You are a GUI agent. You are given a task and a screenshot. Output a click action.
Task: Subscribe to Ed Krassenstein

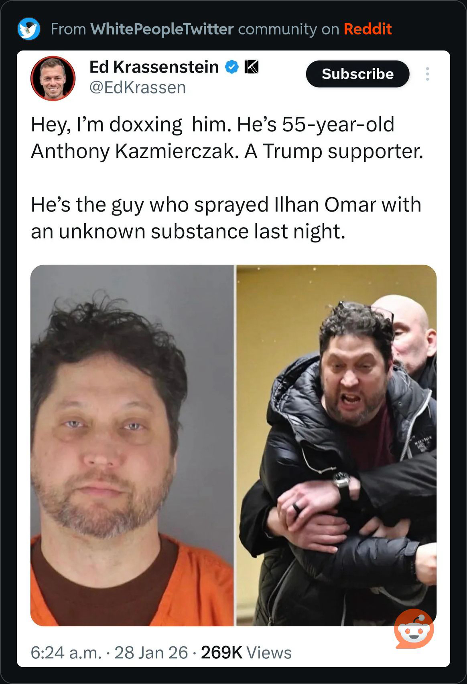(357, 74)
